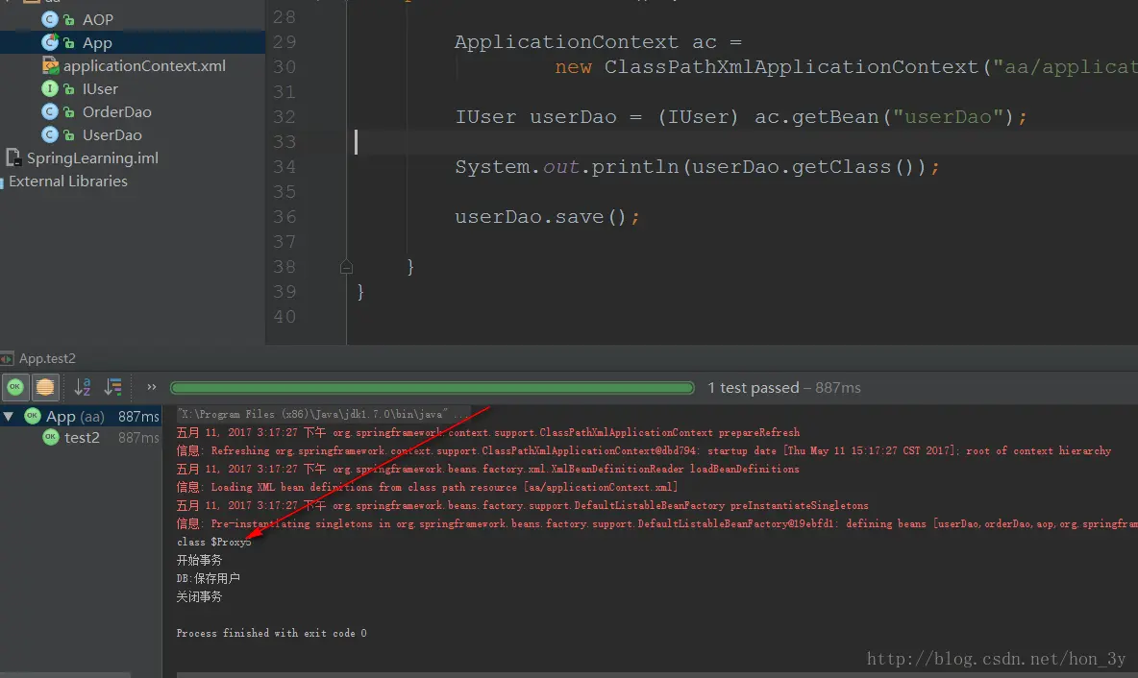Image resolution: width=1138 pixels, height=678 pixels.
Task: Click line number 29 in the gutter
Action: 284,42
